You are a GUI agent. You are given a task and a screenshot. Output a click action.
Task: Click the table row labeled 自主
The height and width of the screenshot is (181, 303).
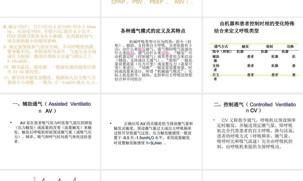(x=215, y=75)
